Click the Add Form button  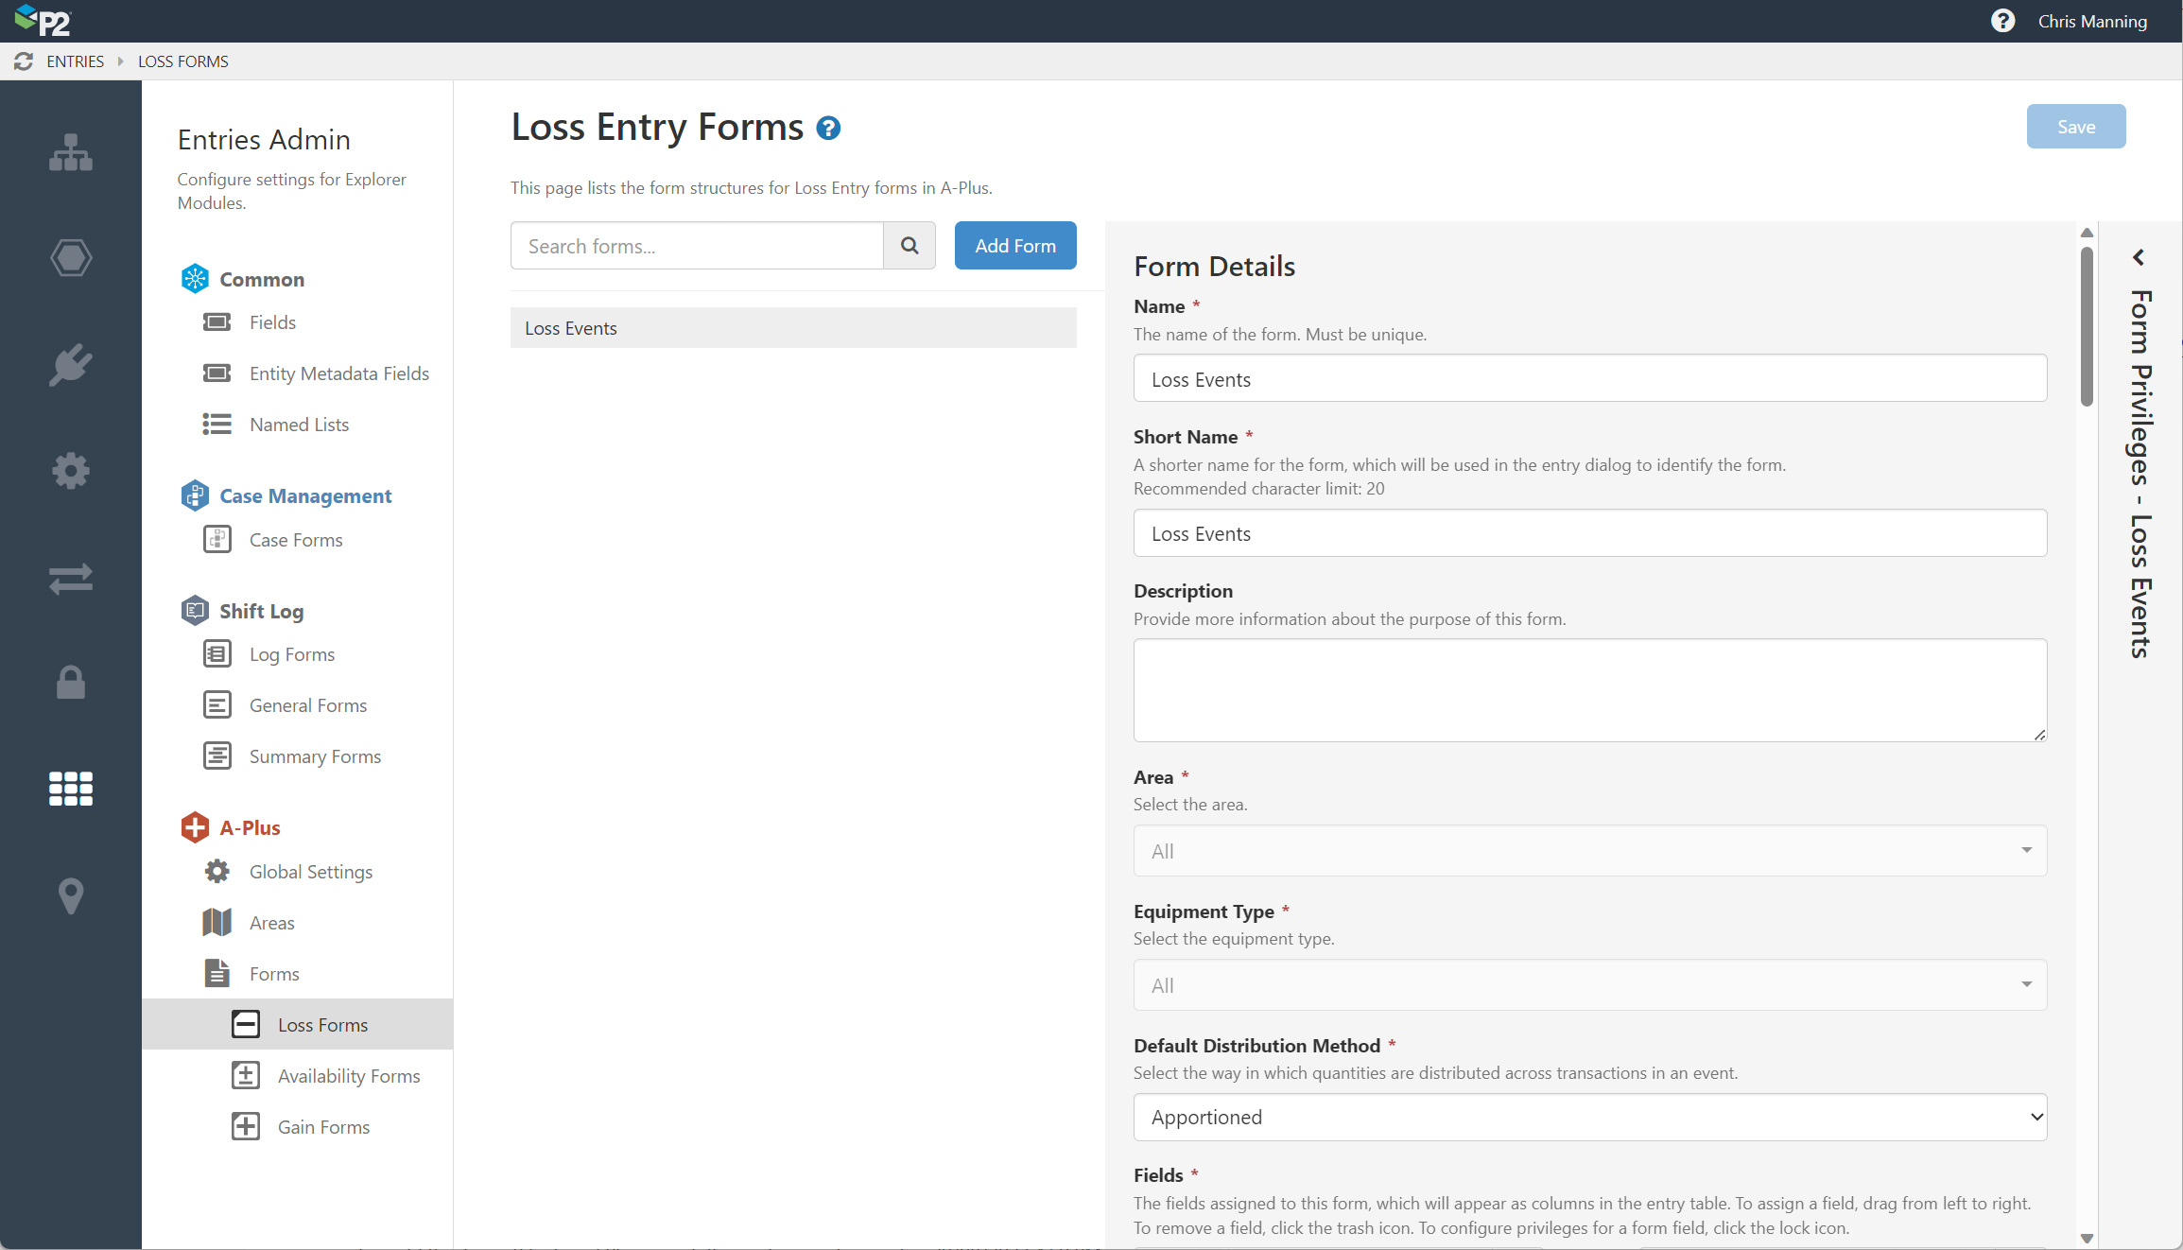pos(1014,246)
